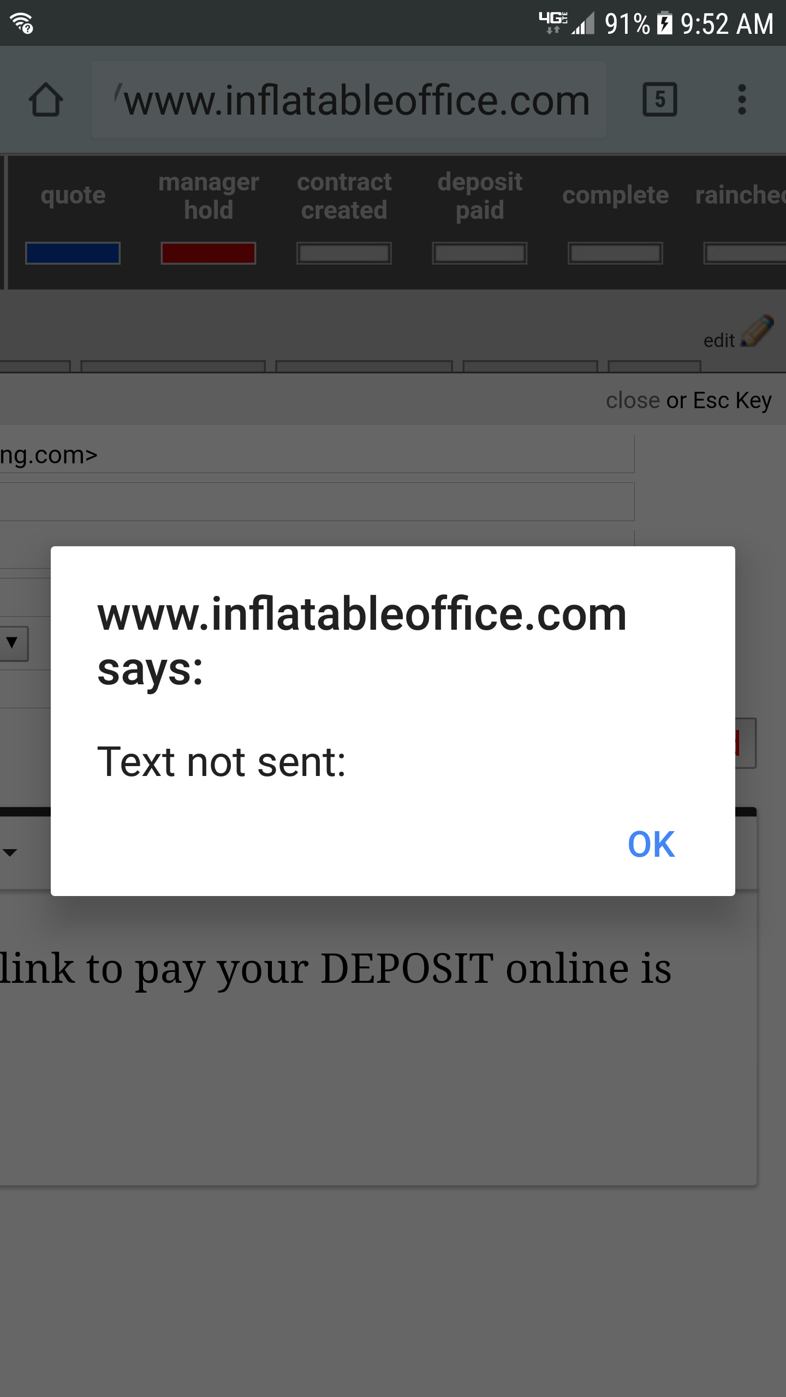Toggle the contract created status box
This screenshot has width=786, height=1397.
[x=344, y=253]
